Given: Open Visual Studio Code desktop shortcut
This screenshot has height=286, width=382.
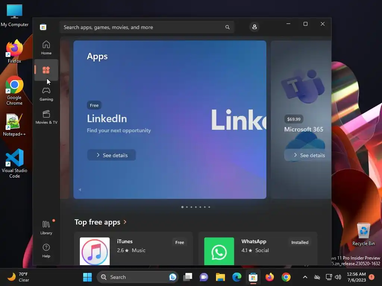Looking at the screenshot, I should (x=15, y=163).
